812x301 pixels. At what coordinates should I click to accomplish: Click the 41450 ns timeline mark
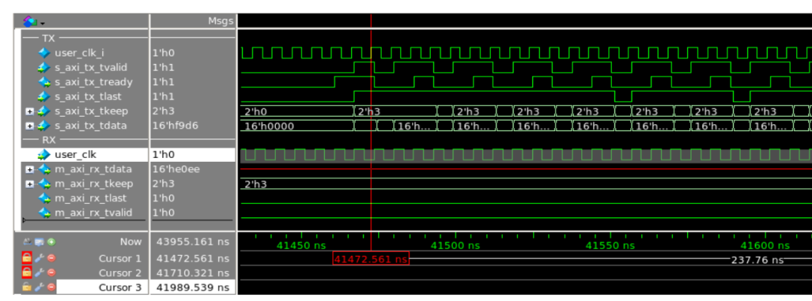(301, 245)
